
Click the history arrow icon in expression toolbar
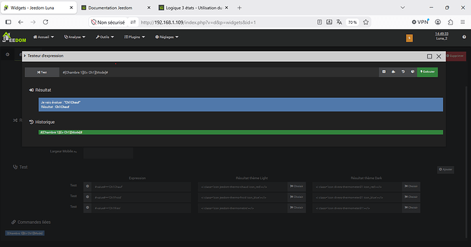(x=403, y=72)
